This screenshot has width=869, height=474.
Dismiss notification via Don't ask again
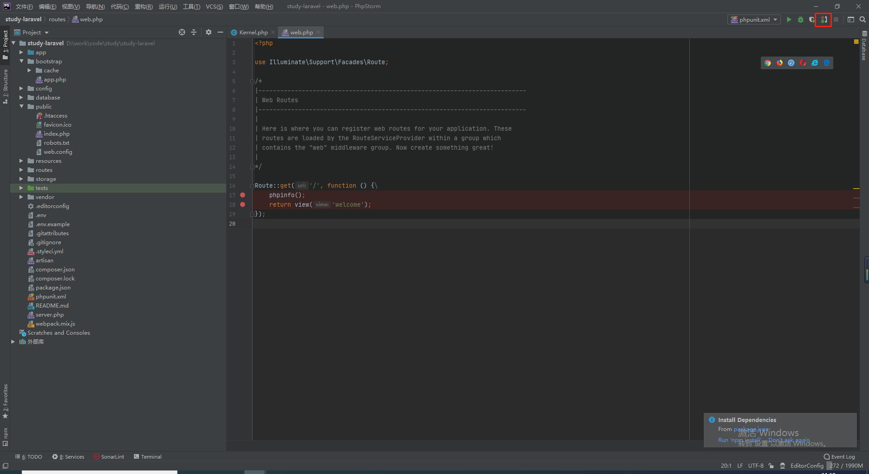pos(789,440)
